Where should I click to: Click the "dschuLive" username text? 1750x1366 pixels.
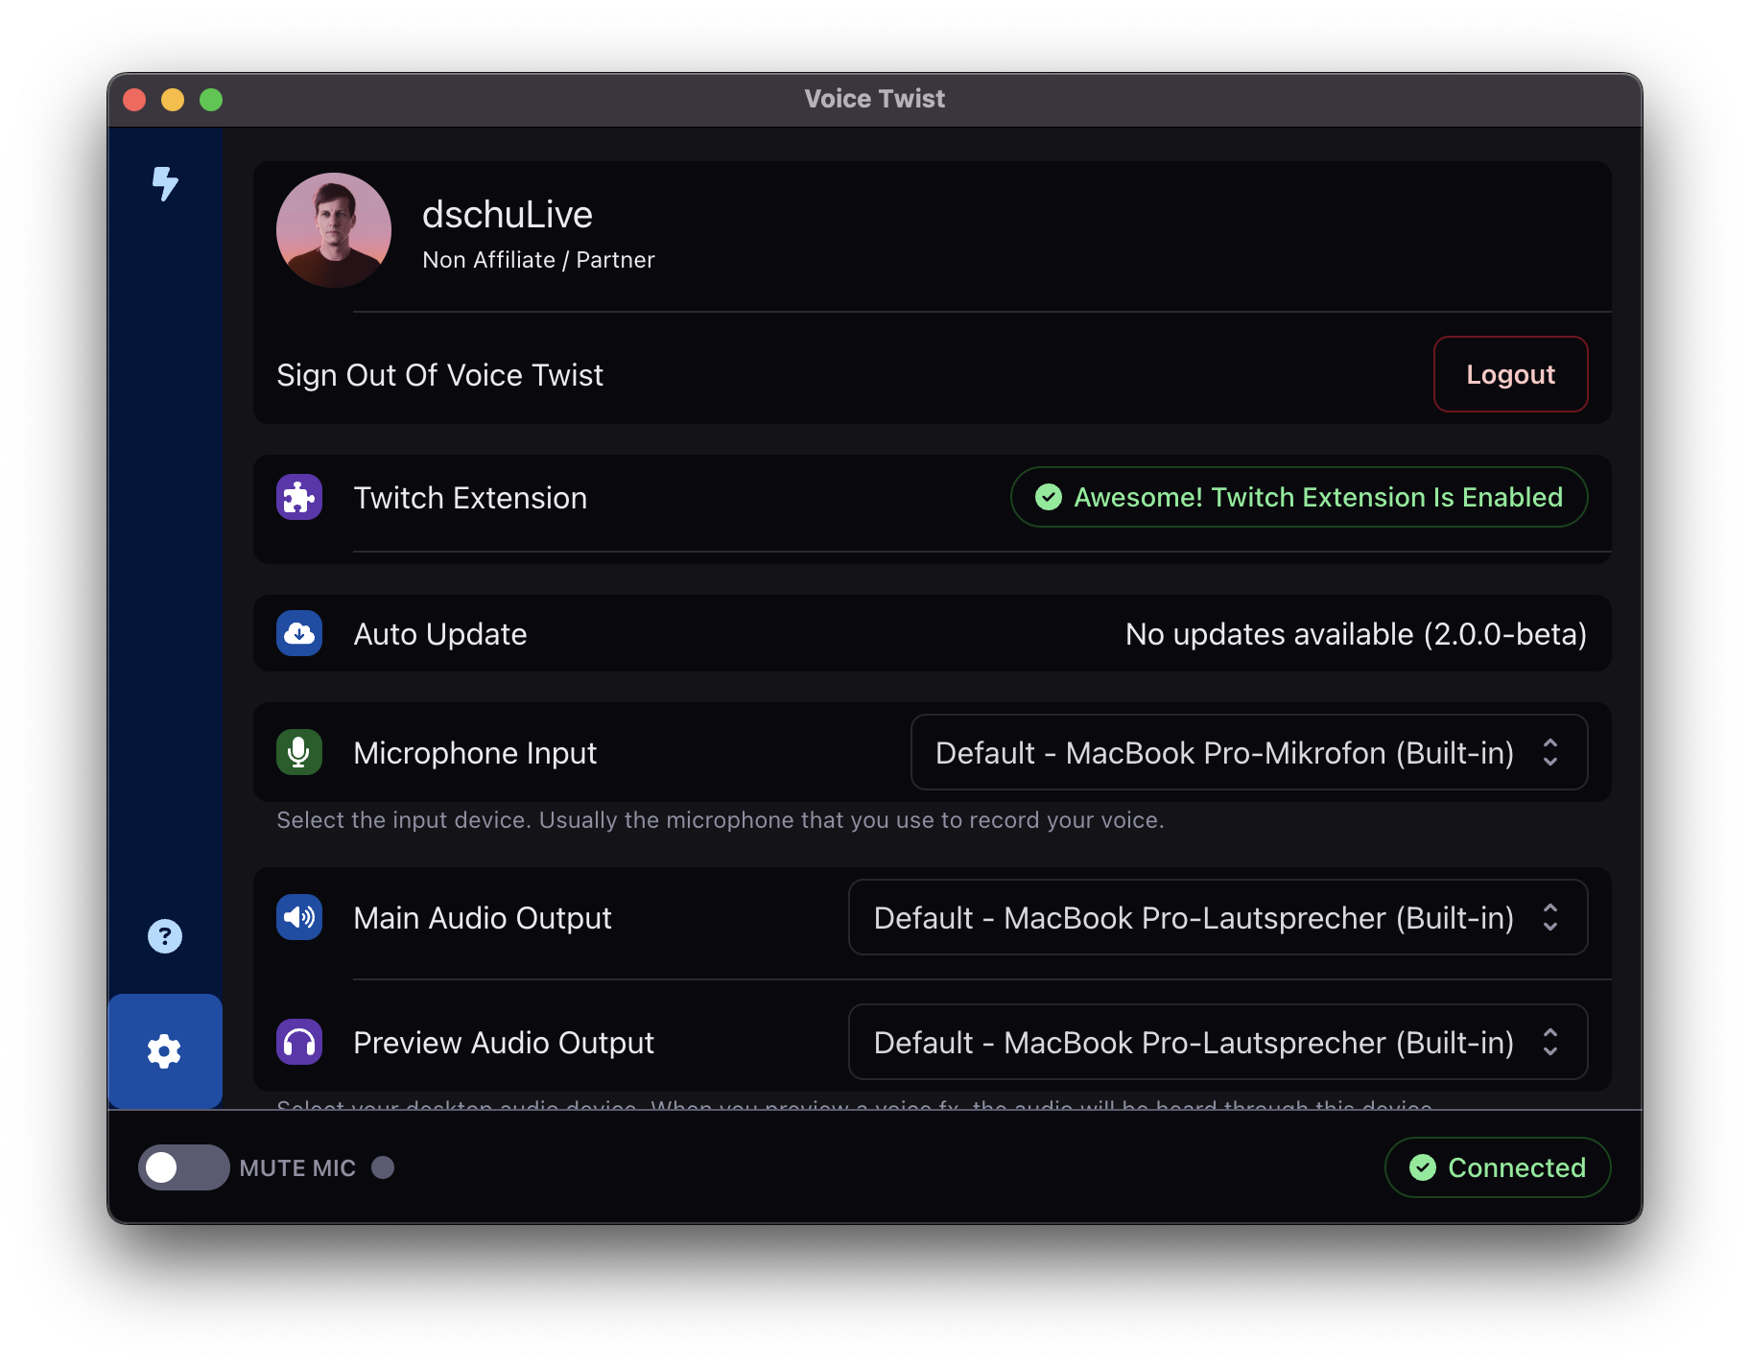click(x=508, y=214)
